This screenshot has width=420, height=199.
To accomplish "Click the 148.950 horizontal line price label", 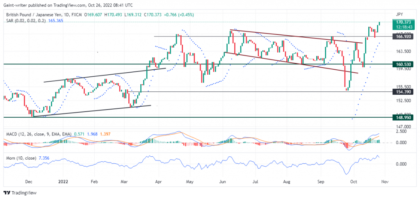I will tap(402, 117).
